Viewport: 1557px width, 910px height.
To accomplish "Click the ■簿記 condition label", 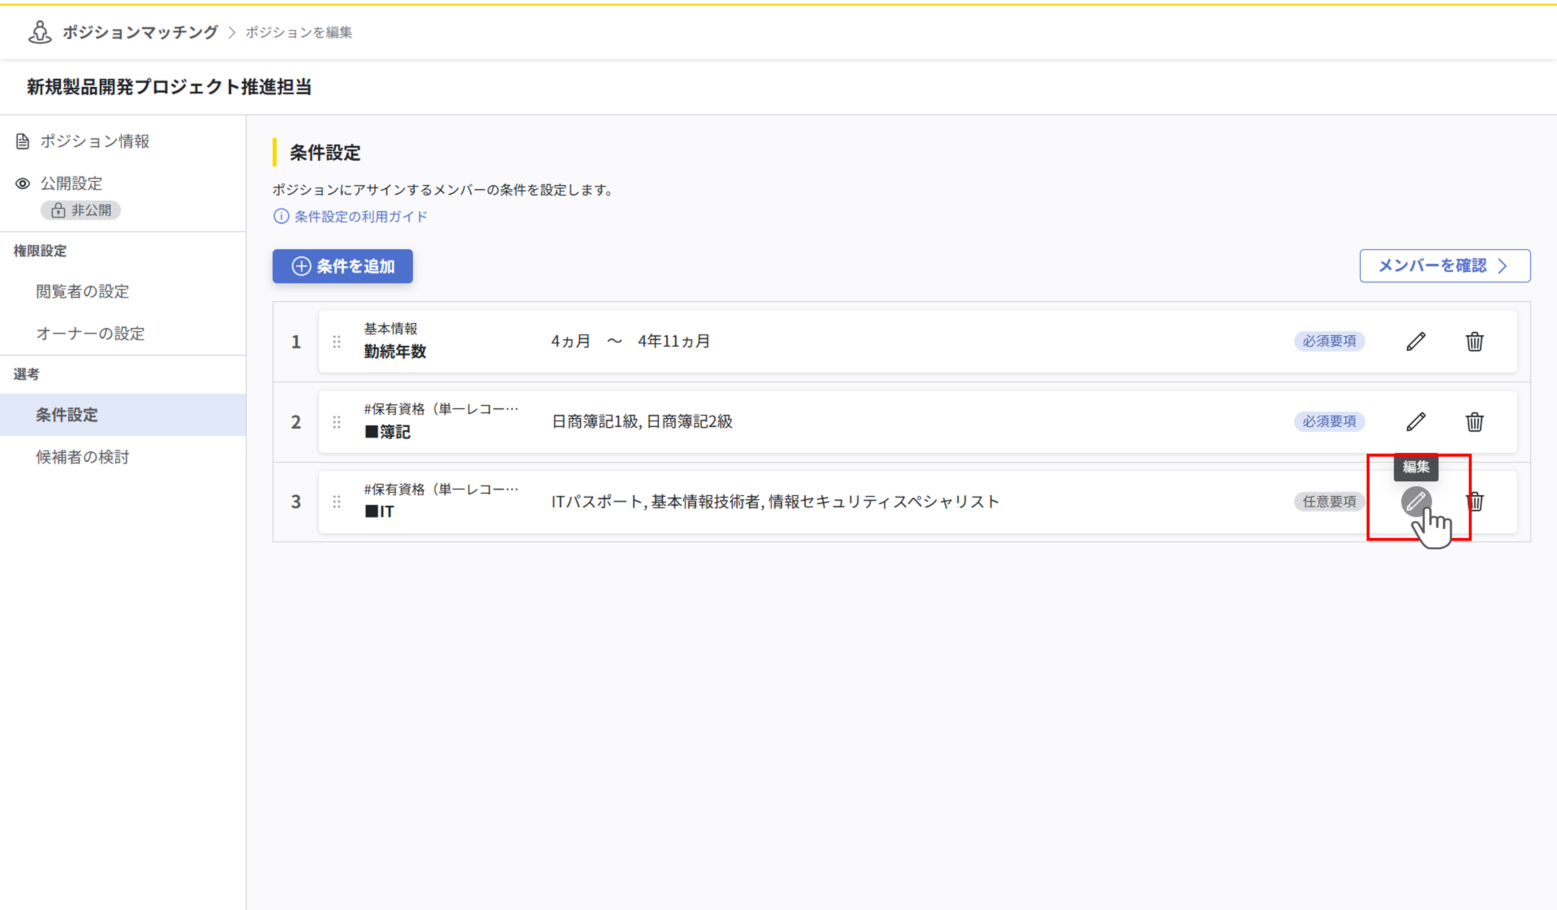I will click(x=387, y=432).
